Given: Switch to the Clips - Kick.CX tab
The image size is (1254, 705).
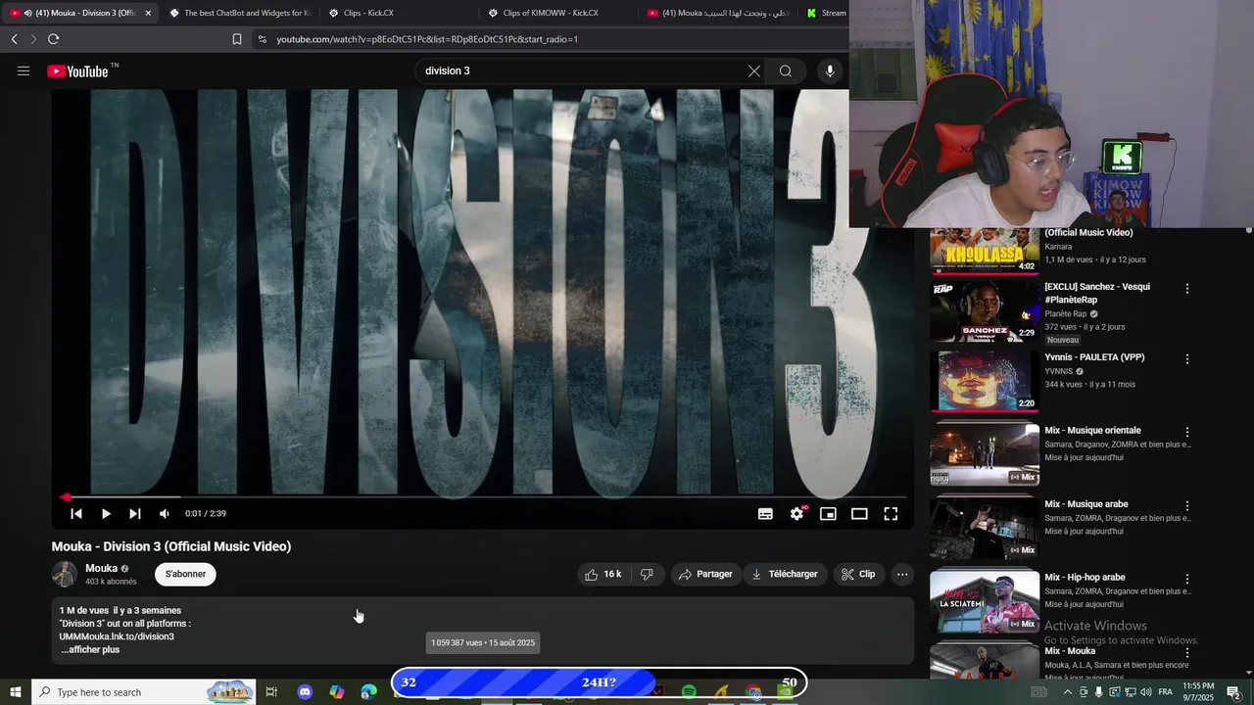Looking at the screenshot, I should [x=397, y=13].
